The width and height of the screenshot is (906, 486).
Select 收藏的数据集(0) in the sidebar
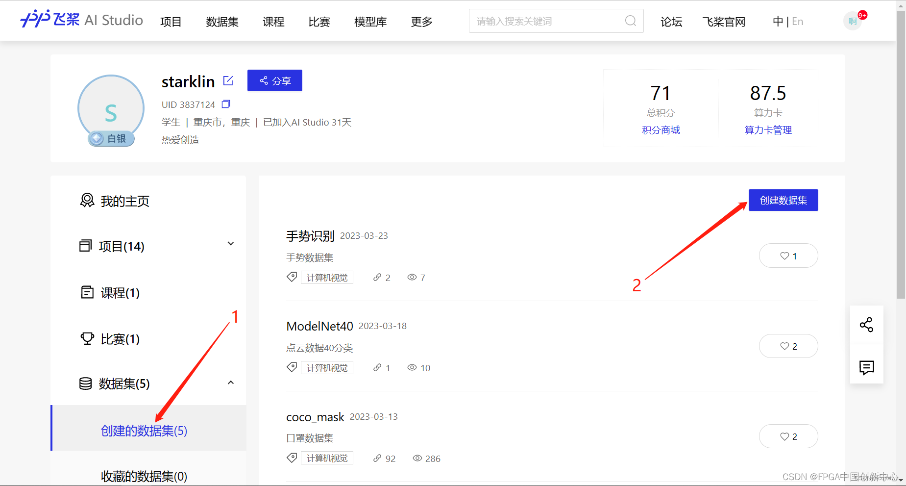tap(144, 476)
